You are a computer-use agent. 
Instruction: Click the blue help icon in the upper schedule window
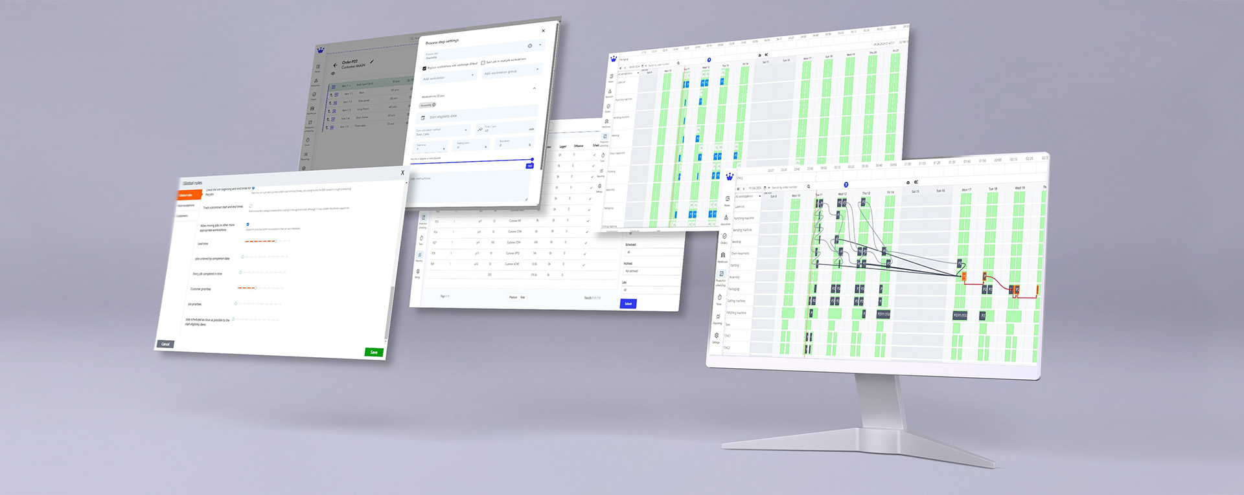(709, 60)
